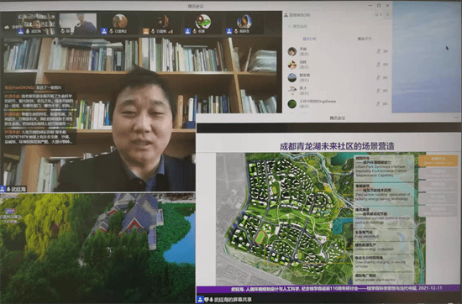The image size is (462, 304).
Task: Toggle video for the member with the landscape avatar
Action: (x=386, y=77)
